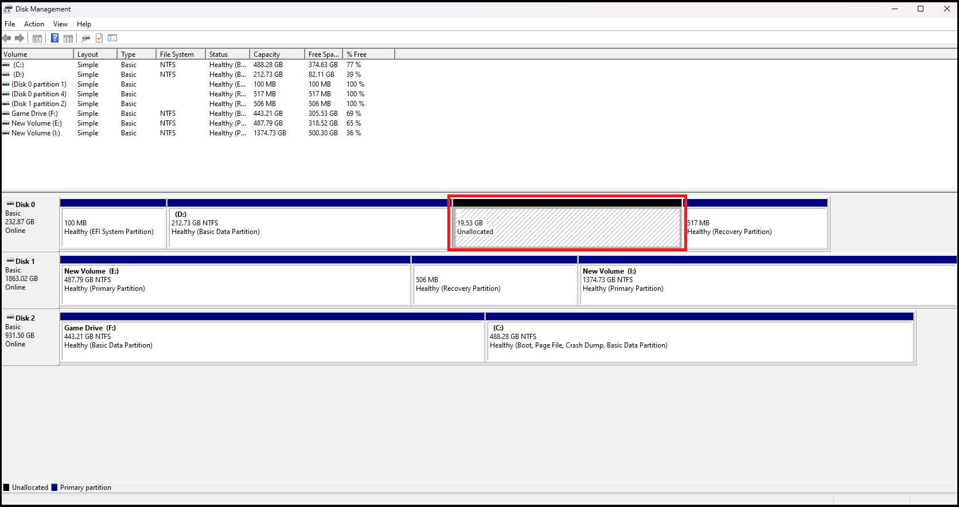Click Show/Hide Console Tree toolbar icon
The height and width of the screenshot is (507, 959).
(x=37, y=38)
